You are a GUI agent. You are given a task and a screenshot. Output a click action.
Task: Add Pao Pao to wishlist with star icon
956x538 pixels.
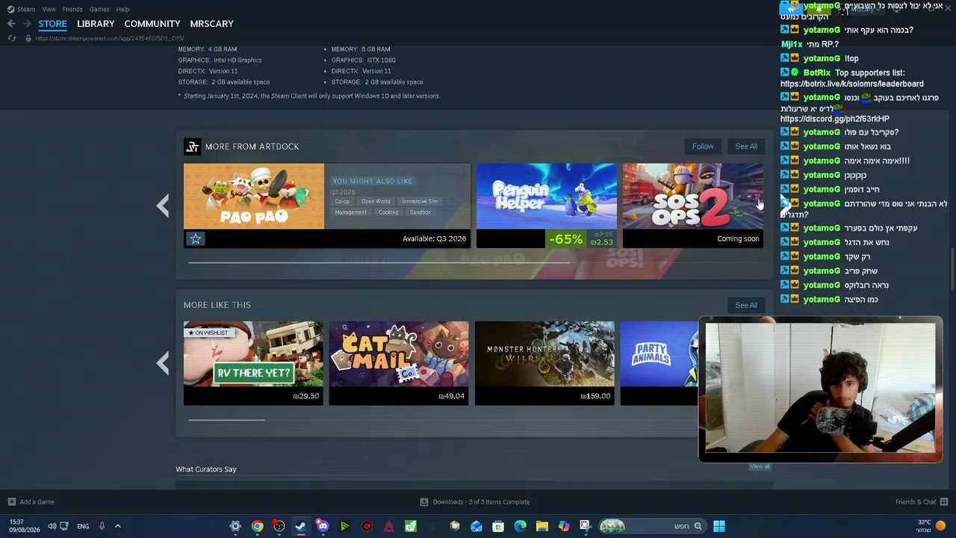point(196,238)
